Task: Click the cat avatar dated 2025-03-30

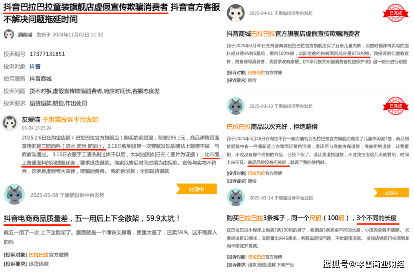Action: 236,106
